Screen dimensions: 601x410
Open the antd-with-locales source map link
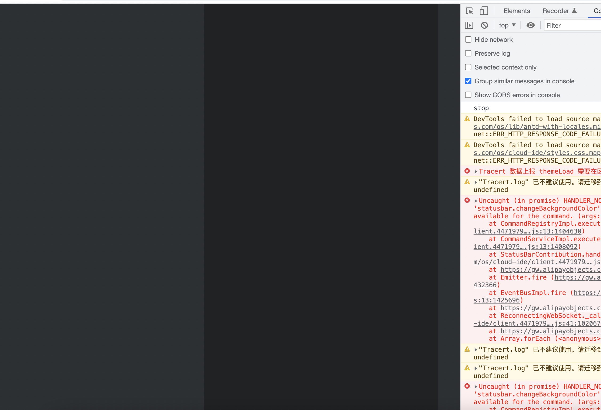click(533, 126)
